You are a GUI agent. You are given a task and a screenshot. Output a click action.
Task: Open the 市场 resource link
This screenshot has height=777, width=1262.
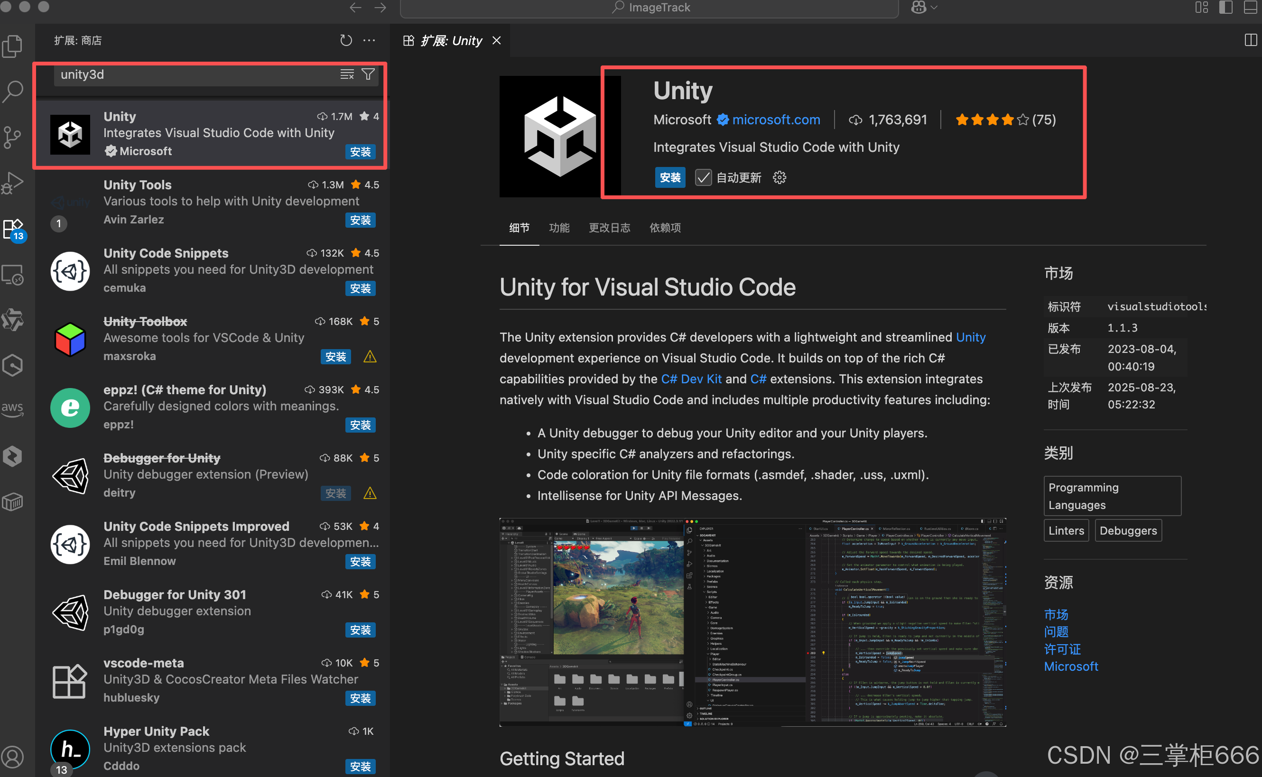pos(1056,615)
